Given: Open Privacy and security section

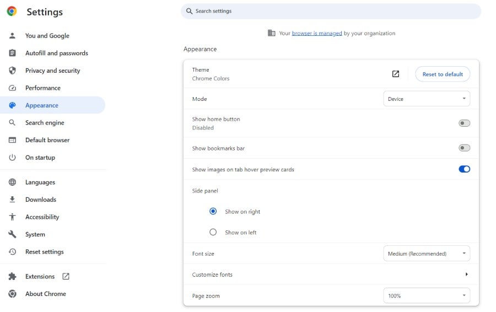Looking at the screenshot, I should tap(52, 71).
